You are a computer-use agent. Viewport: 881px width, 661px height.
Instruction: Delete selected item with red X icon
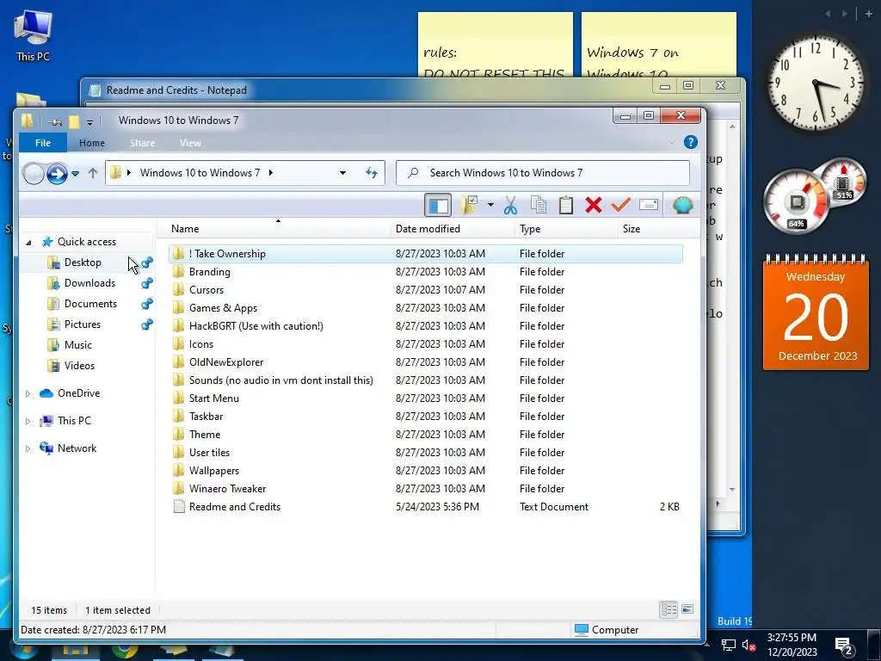click(594, 205)
